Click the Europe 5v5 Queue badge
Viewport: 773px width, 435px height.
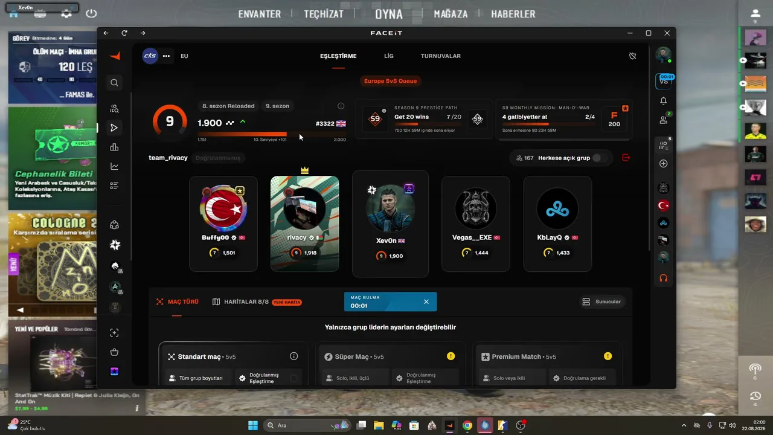(391, 81)
